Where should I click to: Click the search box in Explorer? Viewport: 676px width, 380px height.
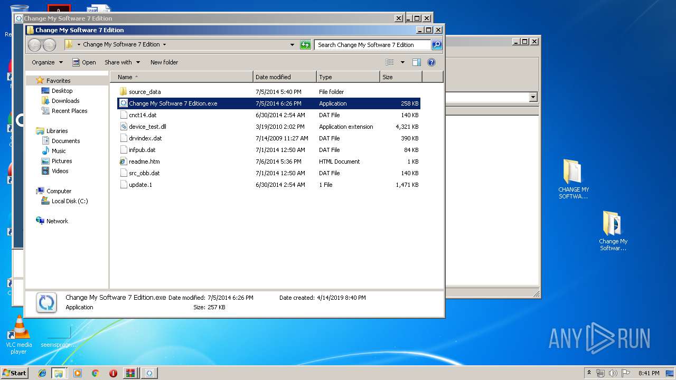(x=372, y=45)
